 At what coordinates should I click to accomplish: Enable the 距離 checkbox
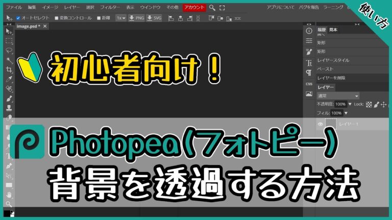pos(99,18)
